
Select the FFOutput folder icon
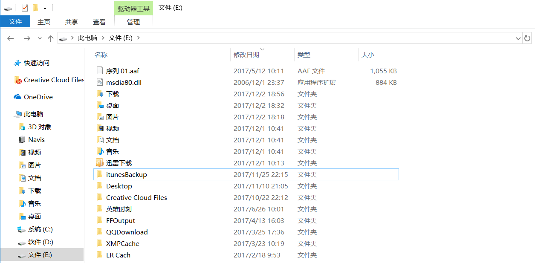tap(100, 220)
